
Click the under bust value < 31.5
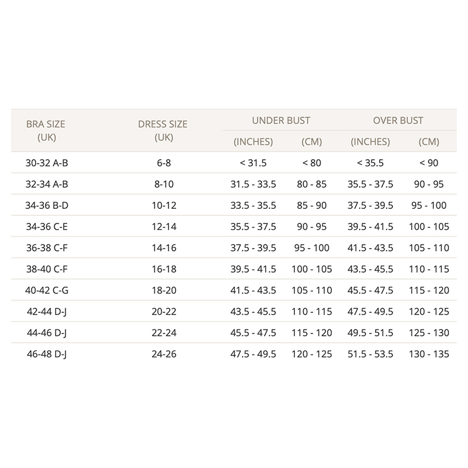[x=253, y=163]
